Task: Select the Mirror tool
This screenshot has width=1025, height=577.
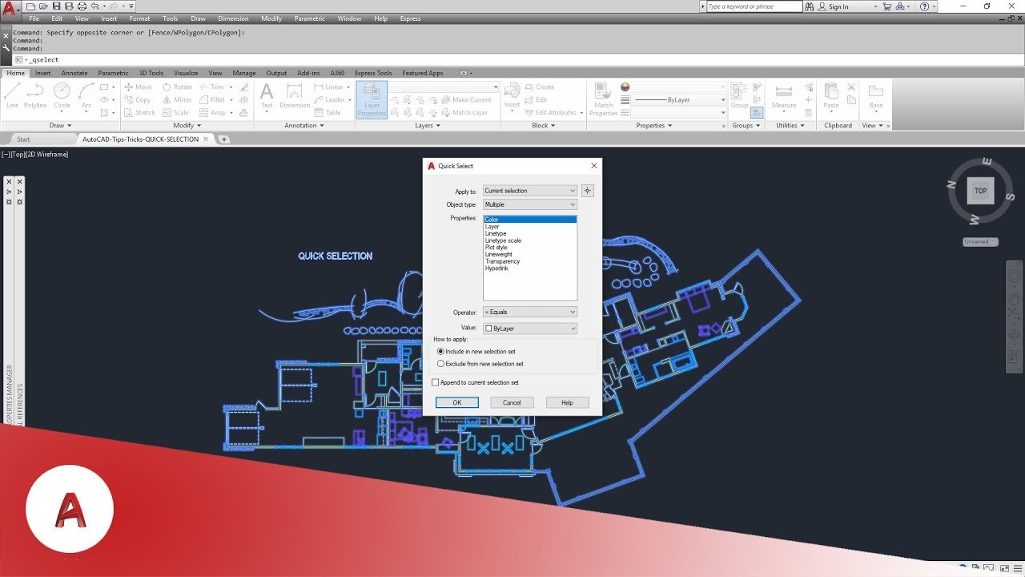Action: [178, 100]
